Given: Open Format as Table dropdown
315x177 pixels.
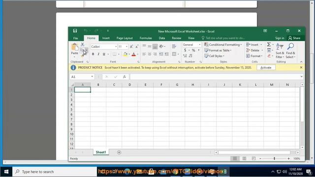Looking at the screenshot, I should tap(218, 50).
